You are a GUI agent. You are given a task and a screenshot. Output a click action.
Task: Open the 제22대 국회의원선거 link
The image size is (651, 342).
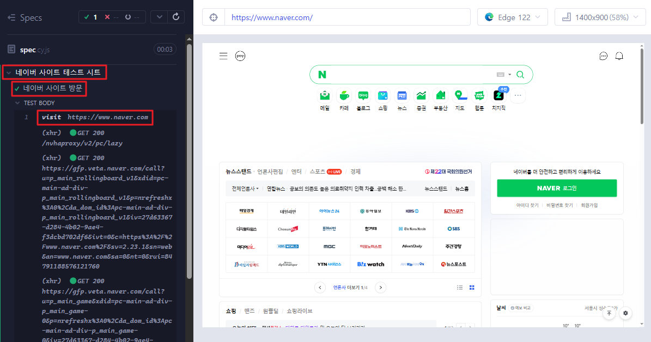pos(448,172)
